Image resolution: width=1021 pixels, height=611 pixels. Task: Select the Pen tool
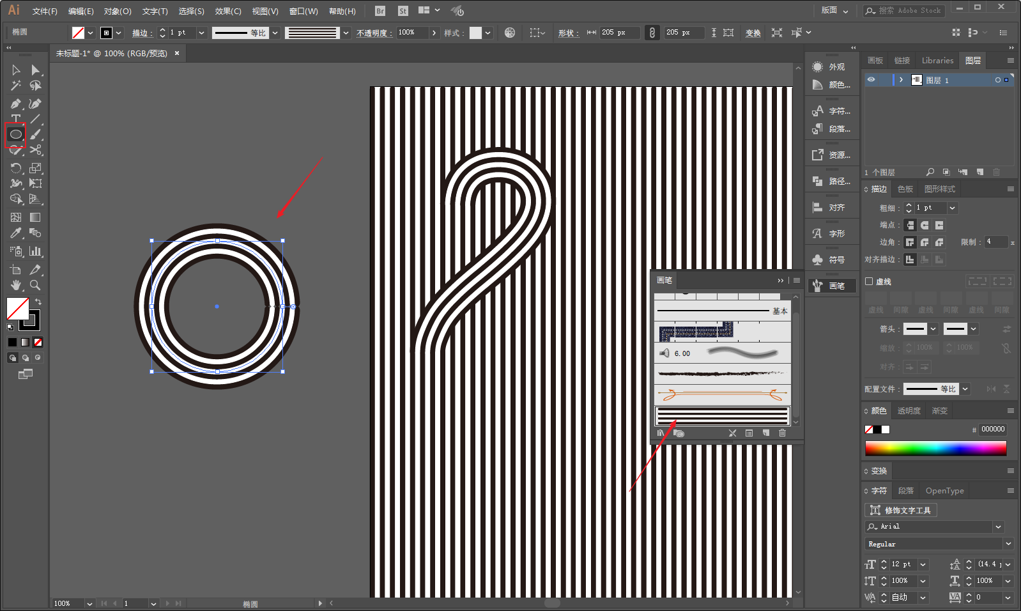coord(16,104)
